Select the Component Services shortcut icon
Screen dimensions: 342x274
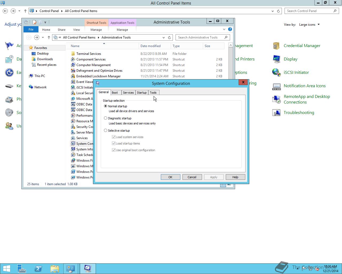tap(73, 59)
